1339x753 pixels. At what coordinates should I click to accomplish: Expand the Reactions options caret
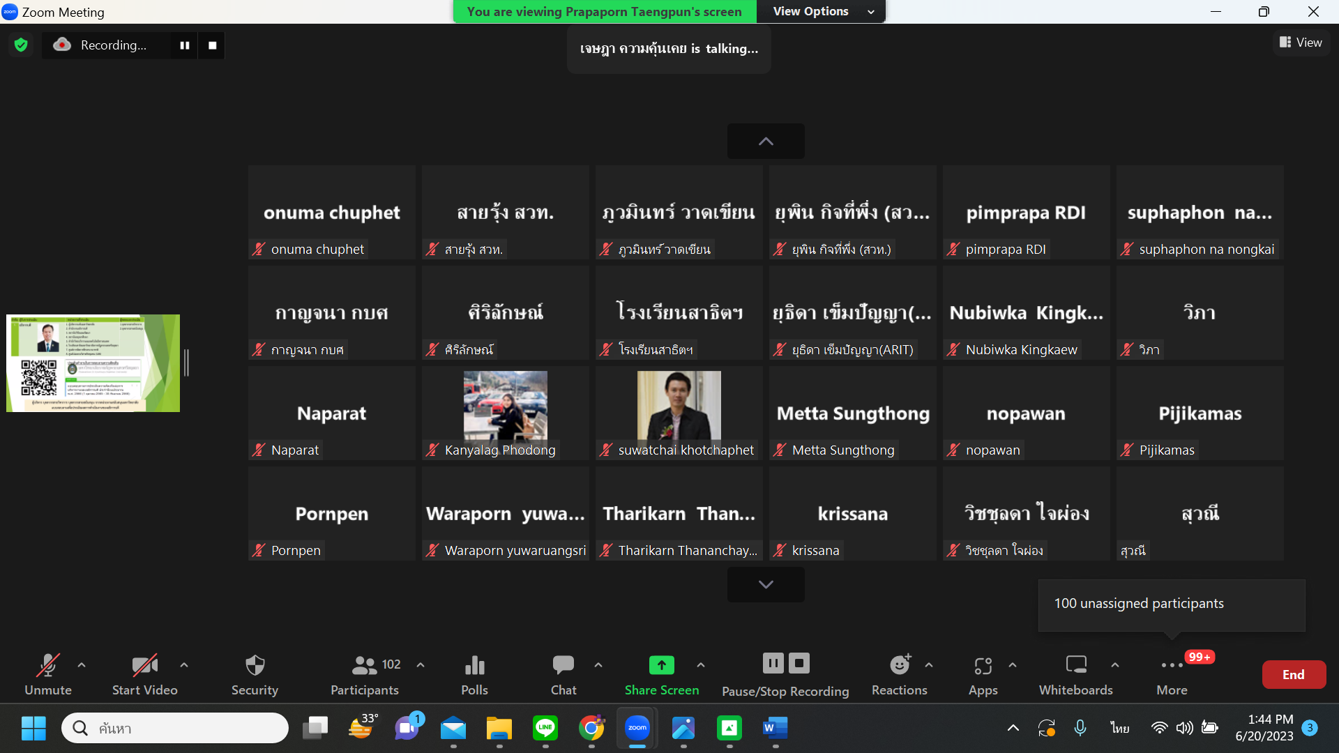click(929, 665)
